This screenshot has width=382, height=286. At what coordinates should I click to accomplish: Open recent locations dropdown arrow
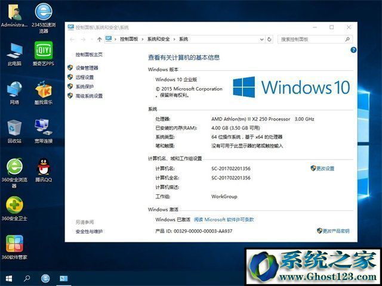[x=91, y=39]
